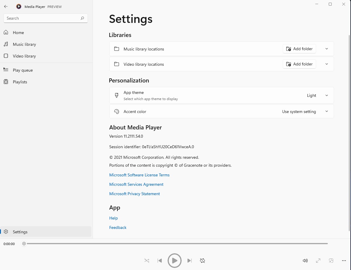Navigate to Play queue
The width and height of the screenshot is (351, 270).
[23, 70]
